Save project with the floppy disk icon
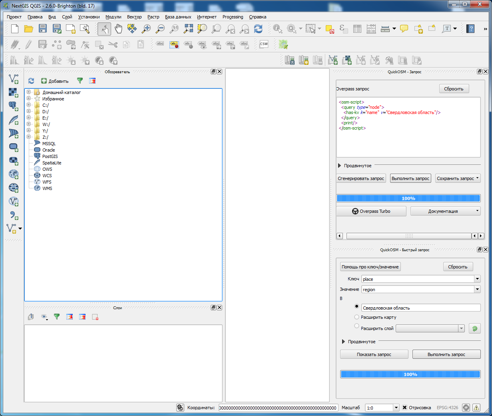The image size is (492, 416). click(x=43, y=28)
